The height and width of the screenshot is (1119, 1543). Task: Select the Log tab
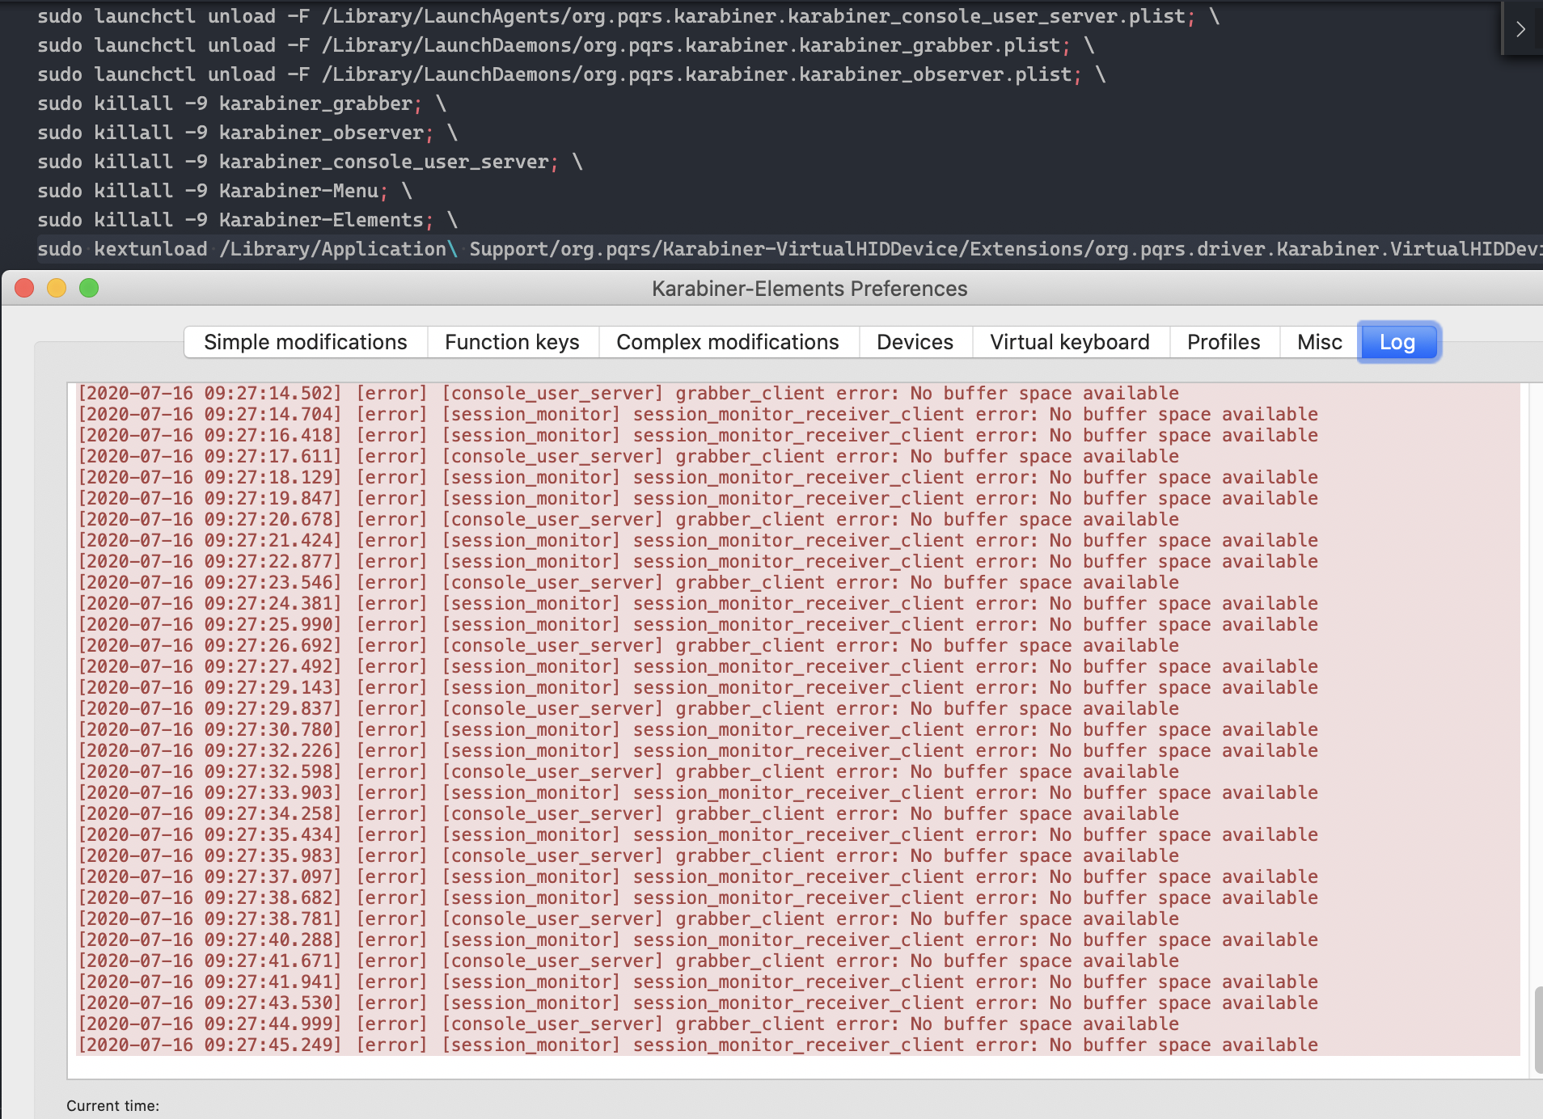point(1398,342)
